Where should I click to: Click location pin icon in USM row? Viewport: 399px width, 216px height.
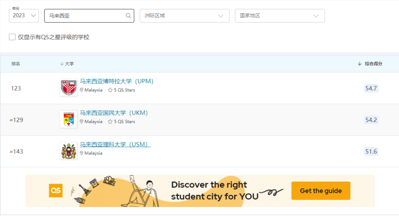(81, 153)
